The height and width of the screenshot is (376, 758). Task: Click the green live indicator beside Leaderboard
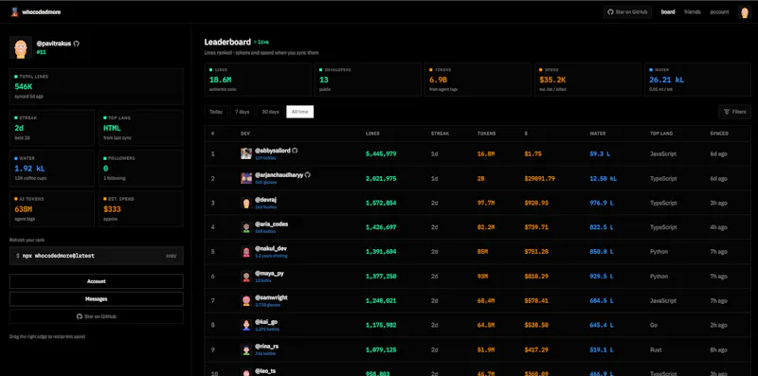(x=262, y=42)
